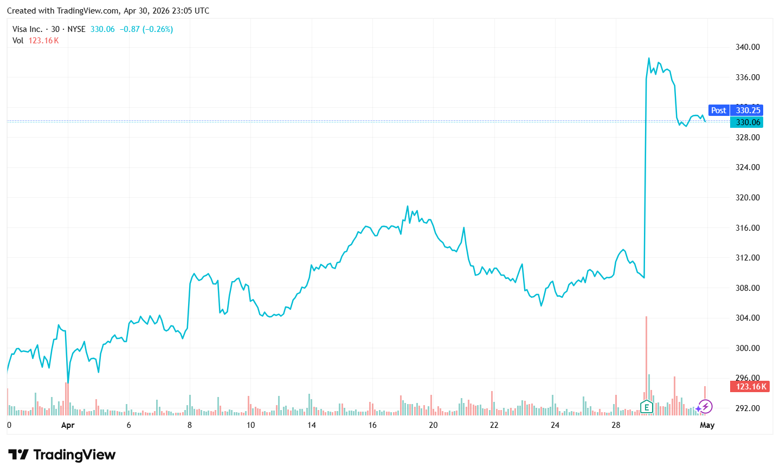Click the "22" date label on the time axis

coord(494,425)
